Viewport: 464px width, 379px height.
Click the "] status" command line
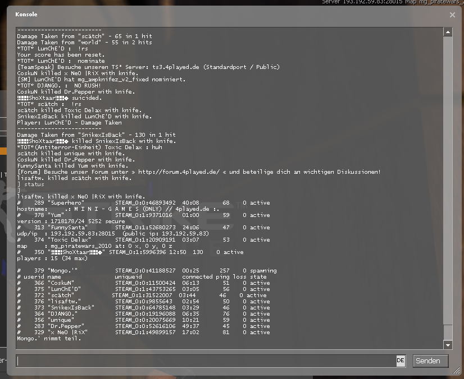click(30, 184)
